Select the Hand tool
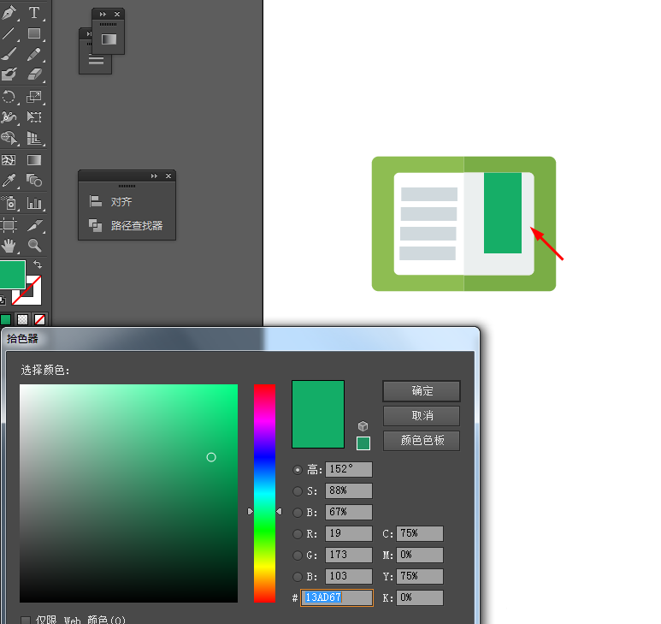This screenshot has width=661, height=624. 9,245
